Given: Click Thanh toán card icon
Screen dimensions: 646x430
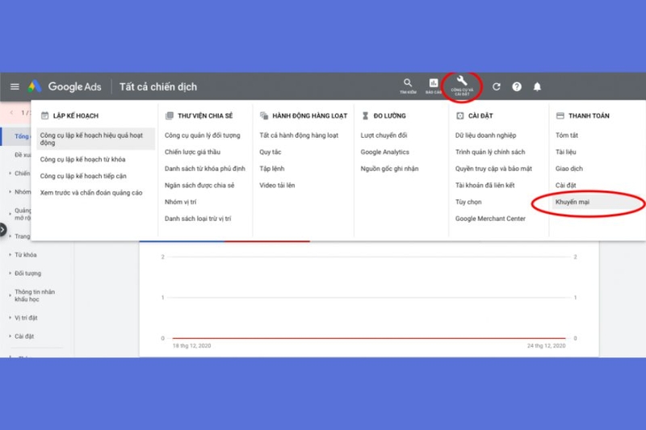Looking at the screenshot, I should coord(560,115).
